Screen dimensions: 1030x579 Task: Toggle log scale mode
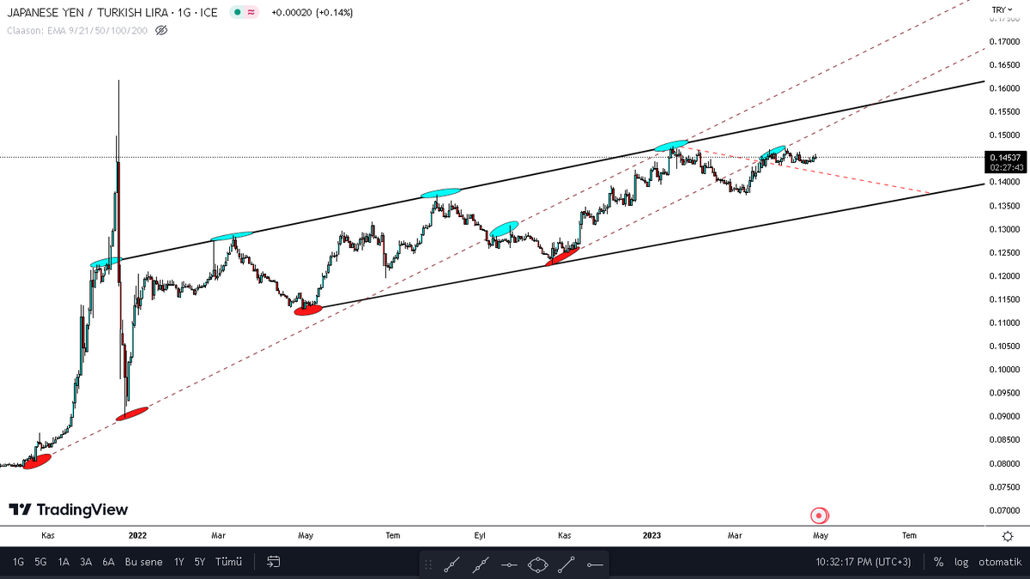tap(961, 562)
